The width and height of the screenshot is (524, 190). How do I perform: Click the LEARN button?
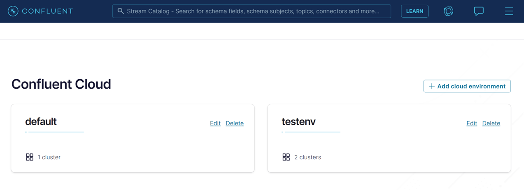(415, 11)
